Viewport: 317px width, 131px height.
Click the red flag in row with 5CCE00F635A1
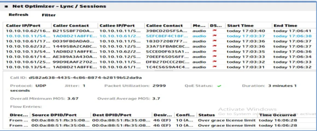click(215, 51)
